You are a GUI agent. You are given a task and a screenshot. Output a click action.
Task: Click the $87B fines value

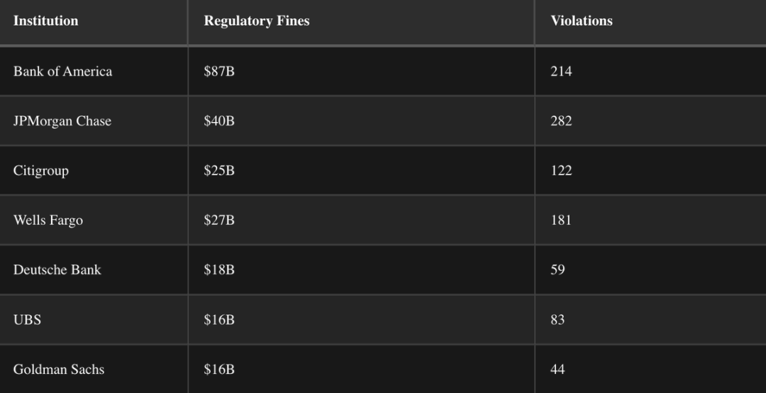pyautogui.click(x=219, y=71)
